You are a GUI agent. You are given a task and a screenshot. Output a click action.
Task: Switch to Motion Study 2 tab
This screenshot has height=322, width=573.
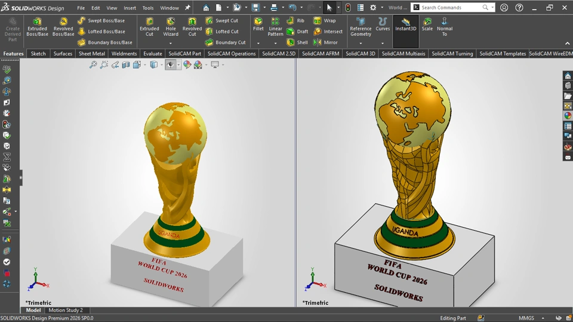(66, 310)
